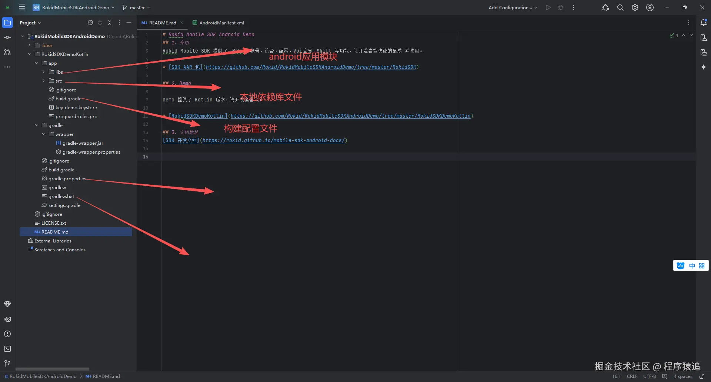Open Search Everywhere
This screenshot has width=711, height=382.
[x=620, y=7]
